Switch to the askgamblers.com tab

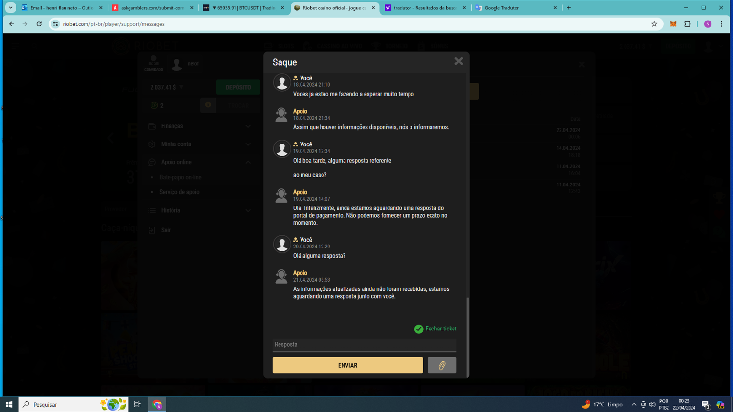tap(152, 8)
